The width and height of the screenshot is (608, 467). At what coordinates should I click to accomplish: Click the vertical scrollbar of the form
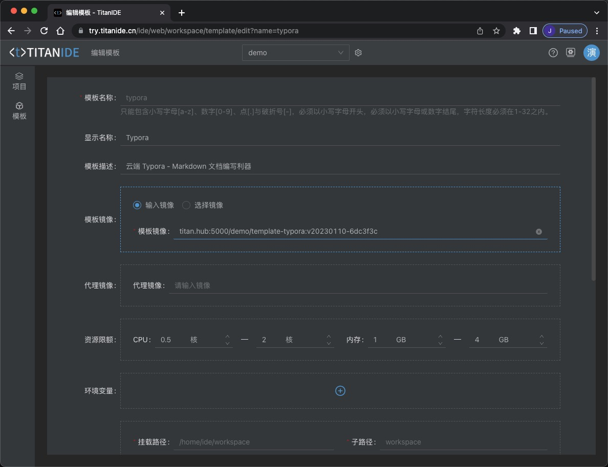(x=593, y=179)
